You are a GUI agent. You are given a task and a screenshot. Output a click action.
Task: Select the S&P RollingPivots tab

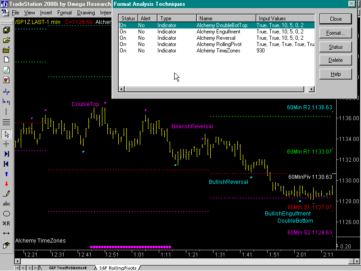pos(118,268)
